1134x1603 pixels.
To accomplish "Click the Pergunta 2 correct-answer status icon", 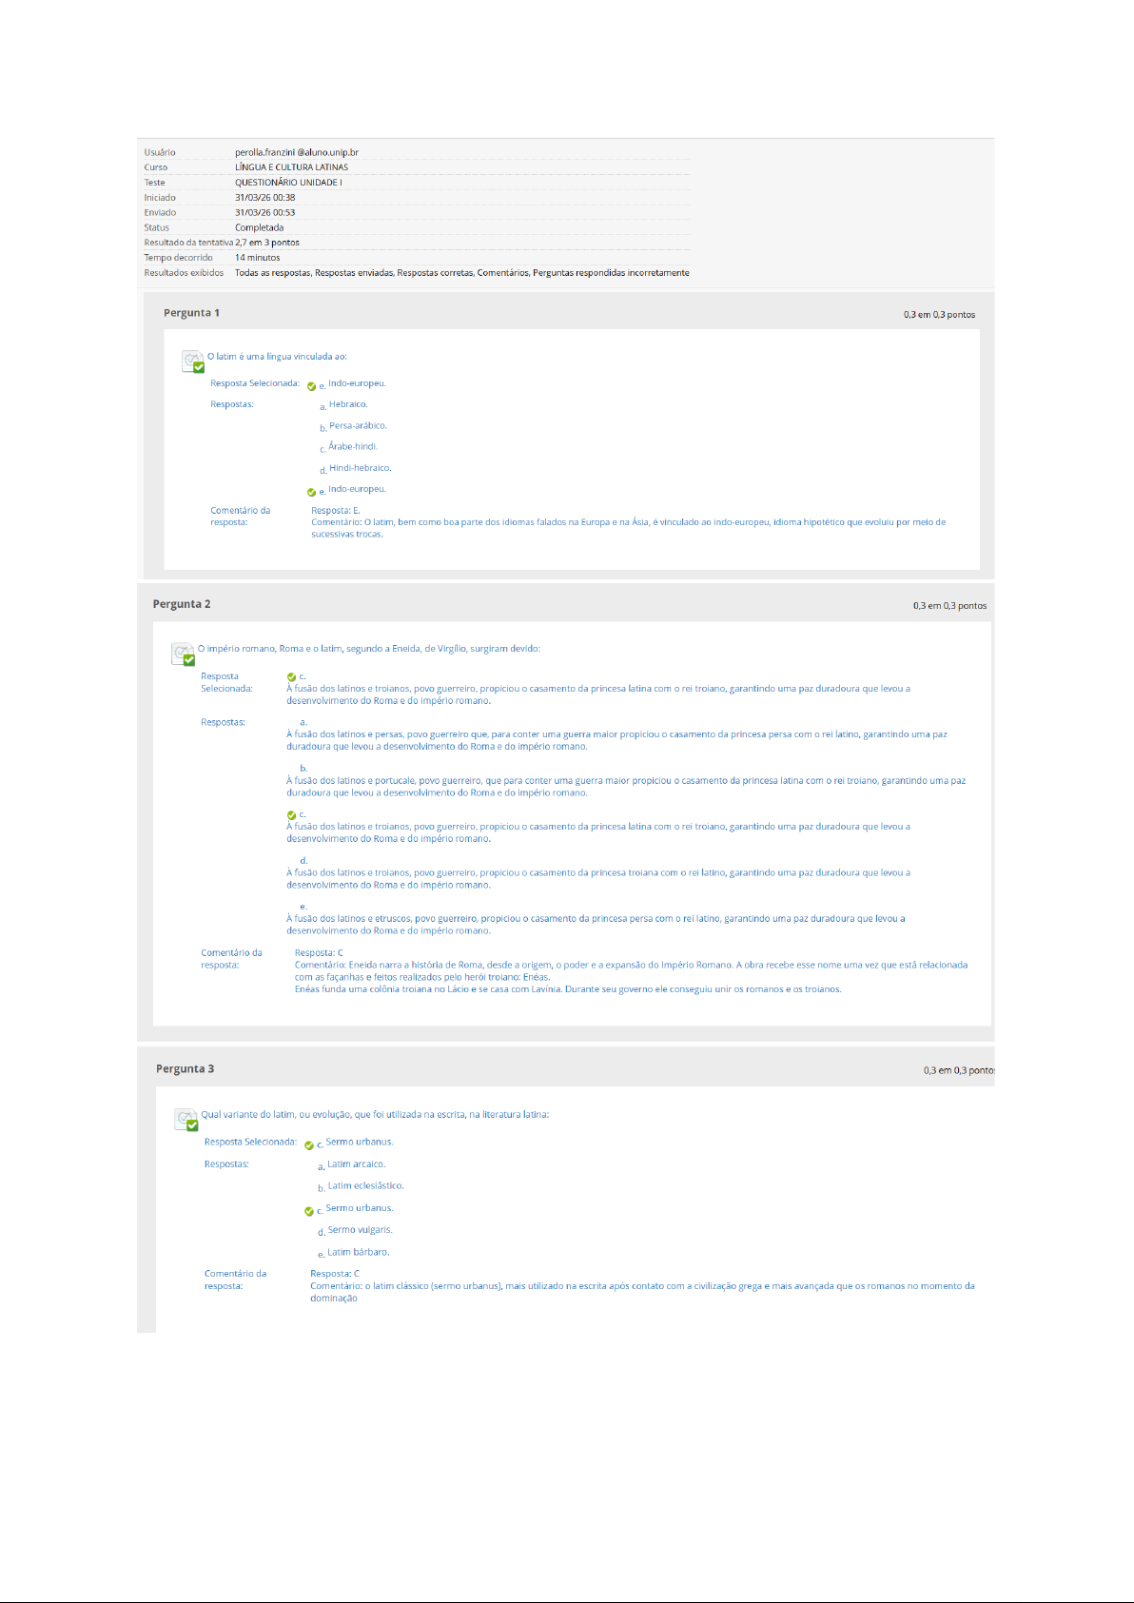I will click(x=183, y=655).
